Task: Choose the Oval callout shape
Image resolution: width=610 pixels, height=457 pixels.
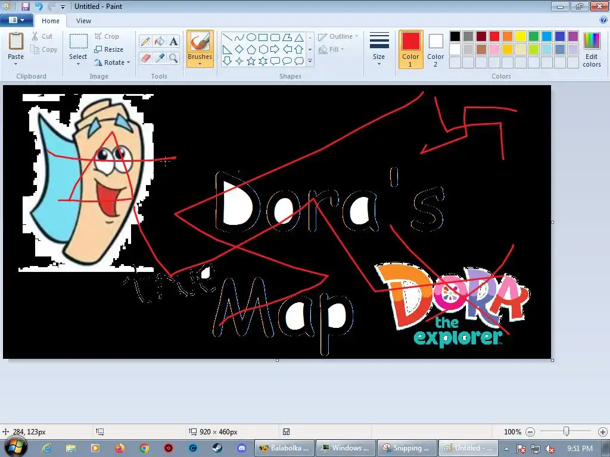Action: pos(287,61)
